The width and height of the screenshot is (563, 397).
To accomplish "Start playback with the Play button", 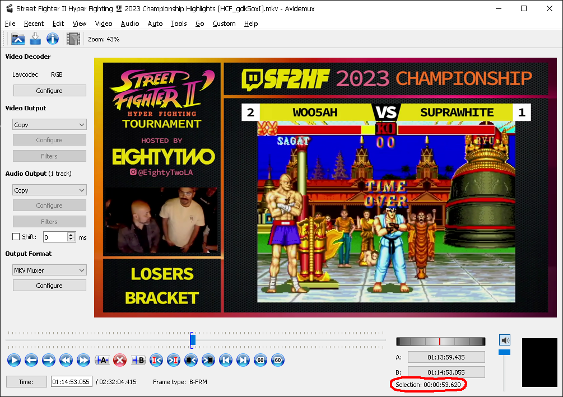I will (x=14, y=360).
